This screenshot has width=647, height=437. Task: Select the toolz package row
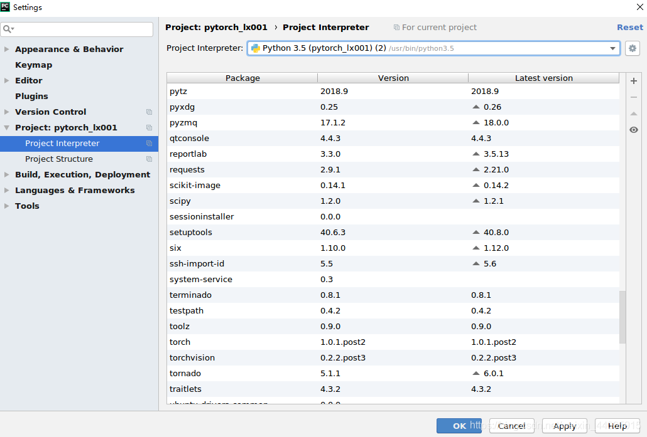(393, 326)
